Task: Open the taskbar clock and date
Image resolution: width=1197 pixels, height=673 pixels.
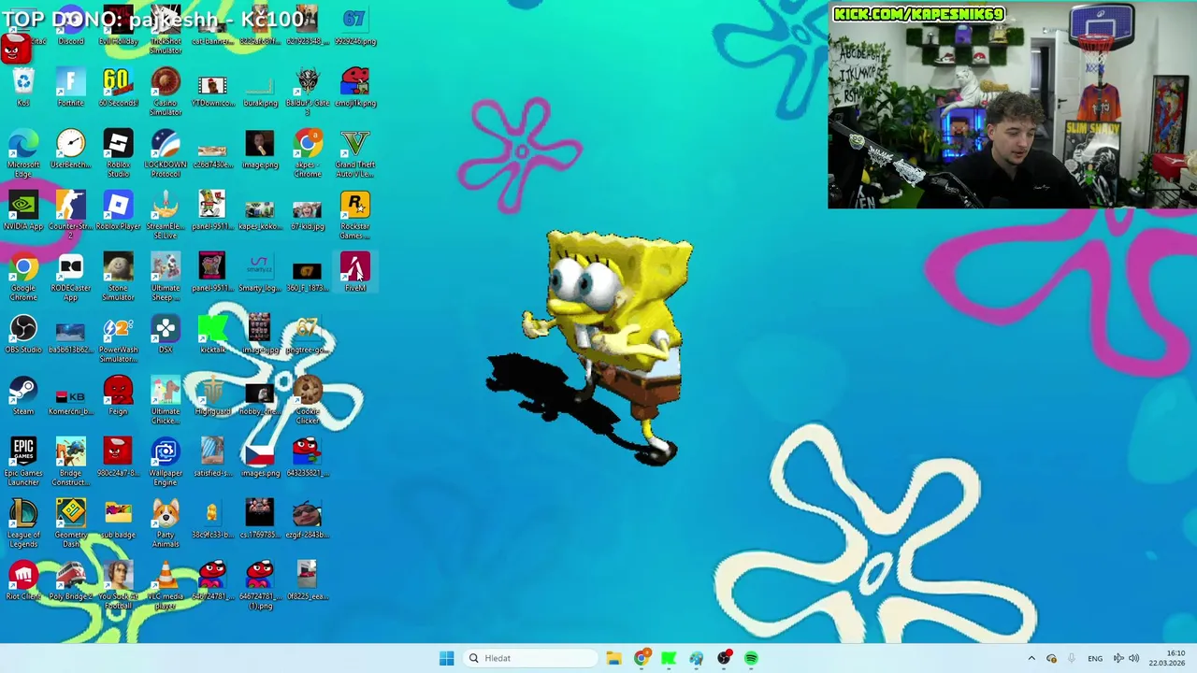Action: (x=1167, y=658)
